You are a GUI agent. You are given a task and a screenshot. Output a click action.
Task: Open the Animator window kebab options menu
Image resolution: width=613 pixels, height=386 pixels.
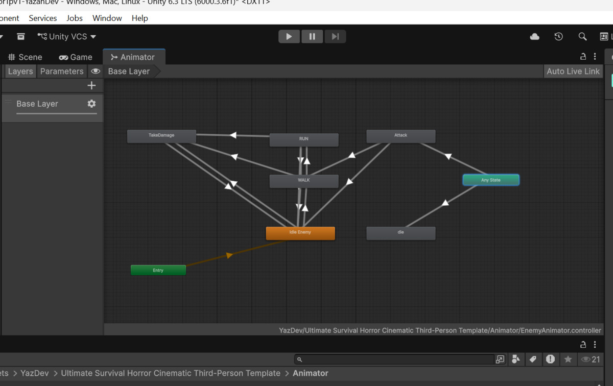(595, 57)
